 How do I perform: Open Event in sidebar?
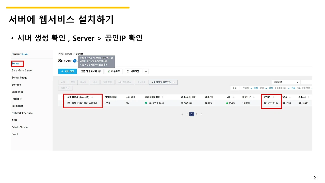15,134
